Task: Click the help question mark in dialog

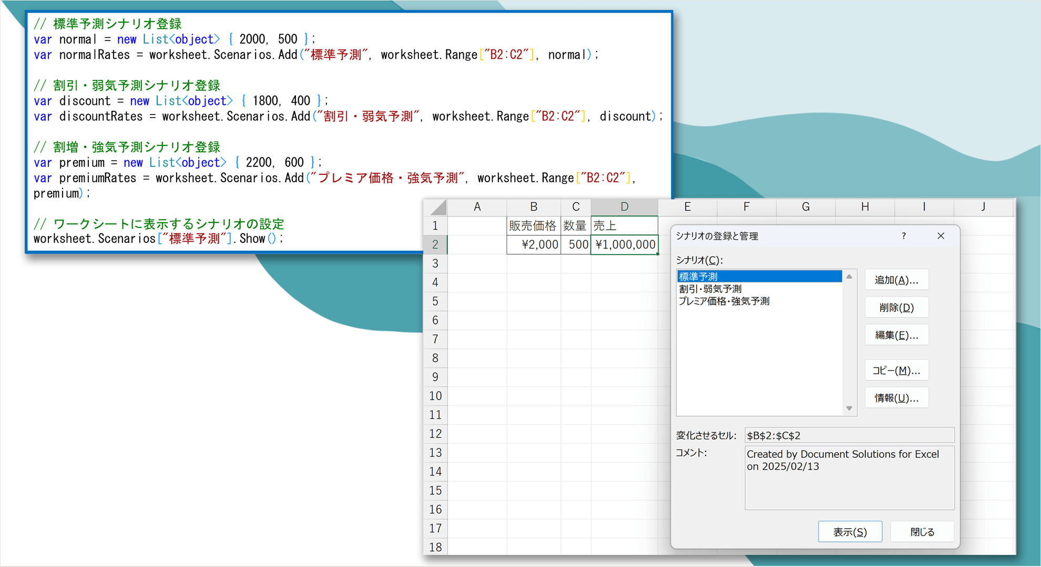Action: [x=904, y=236]
